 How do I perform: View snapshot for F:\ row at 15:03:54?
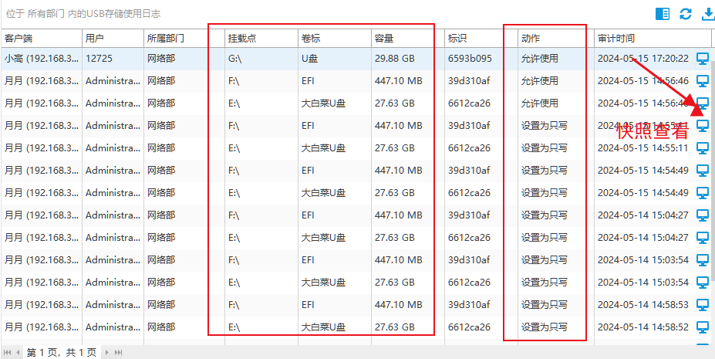click(703, 259)
